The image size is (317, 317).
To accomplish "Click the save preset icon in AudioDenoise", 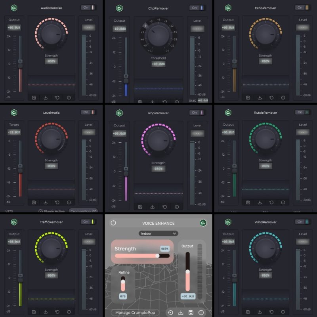I will [x=34, y=97].
